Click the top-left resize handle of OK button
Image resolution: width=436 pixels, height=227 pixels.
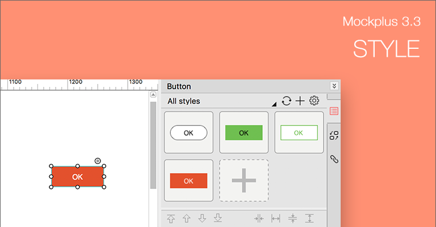coord(51,166)
